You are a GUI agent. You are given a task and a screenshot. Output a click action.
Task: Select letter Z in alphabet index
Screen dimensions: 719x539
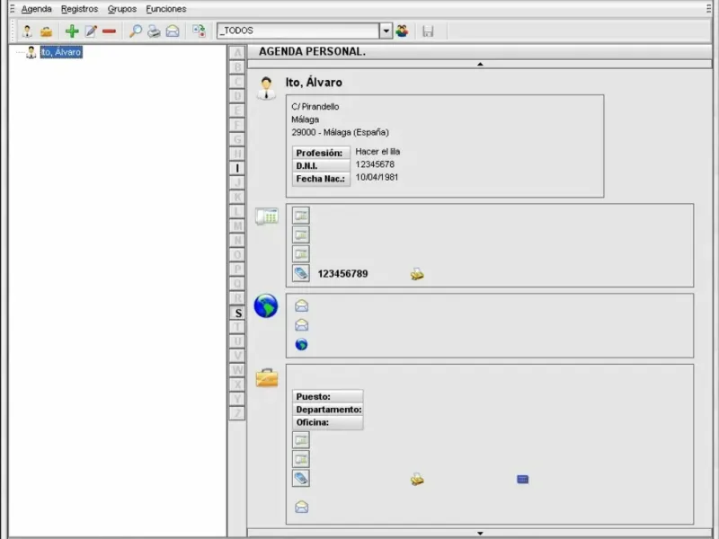pyautogui.click(x=237, y=413)
